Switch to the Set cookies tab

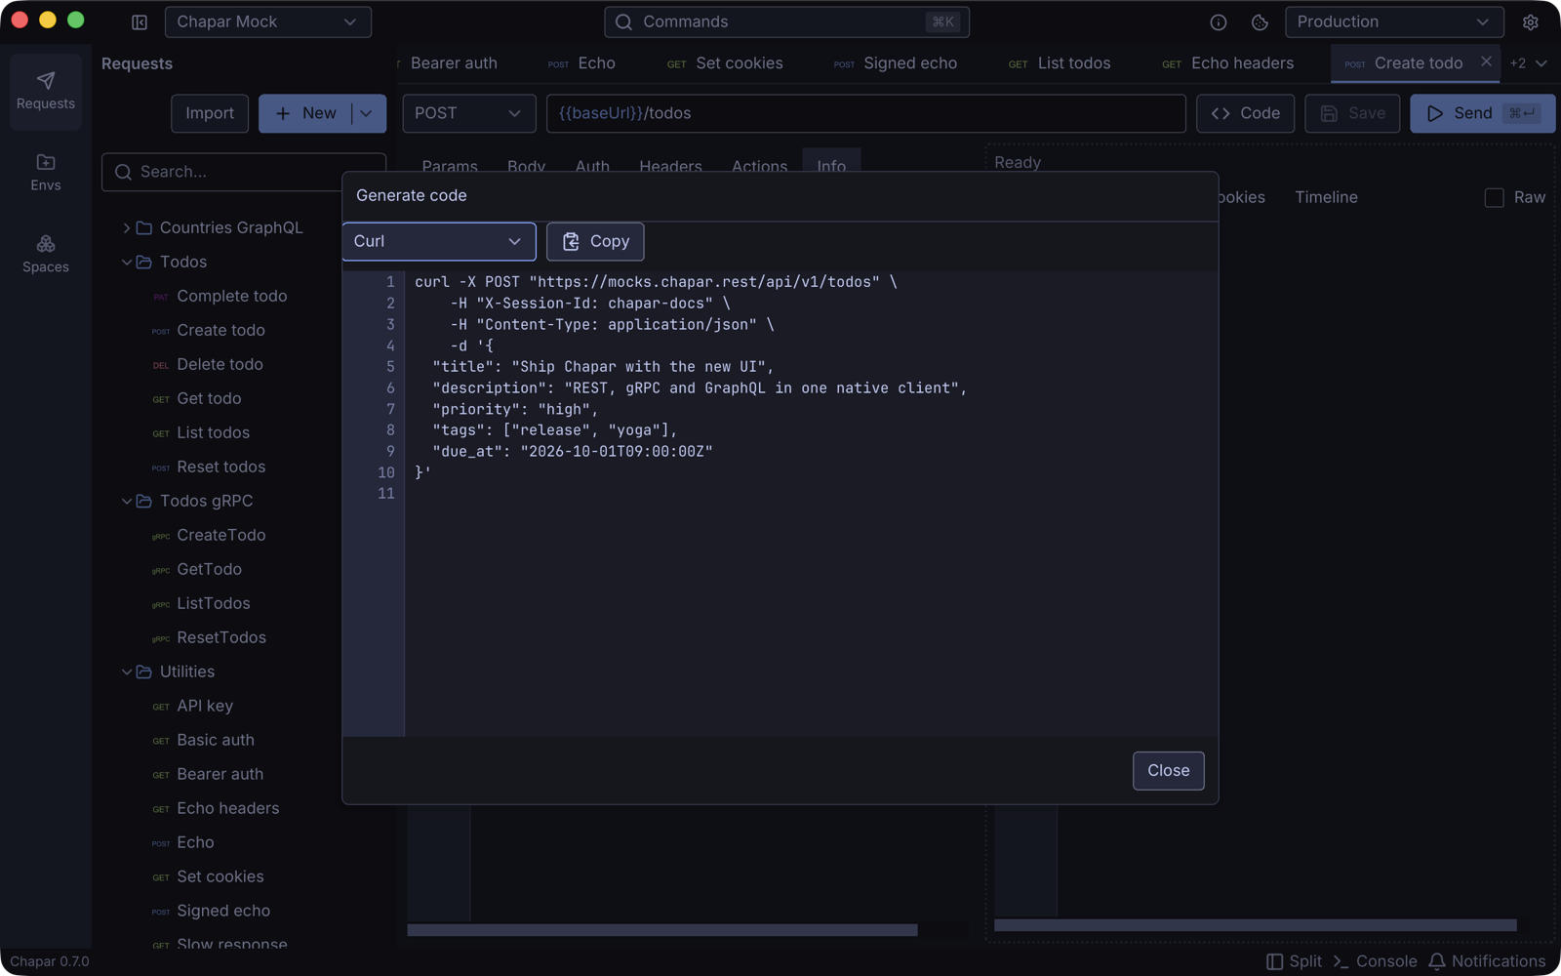click(x=725, y=63)
